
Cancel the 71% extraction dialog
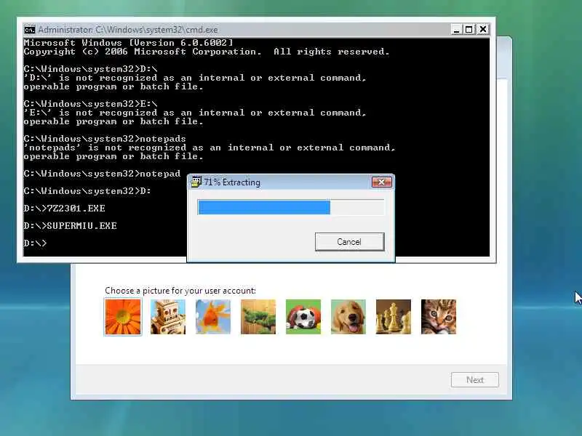(x=349, y=242)
